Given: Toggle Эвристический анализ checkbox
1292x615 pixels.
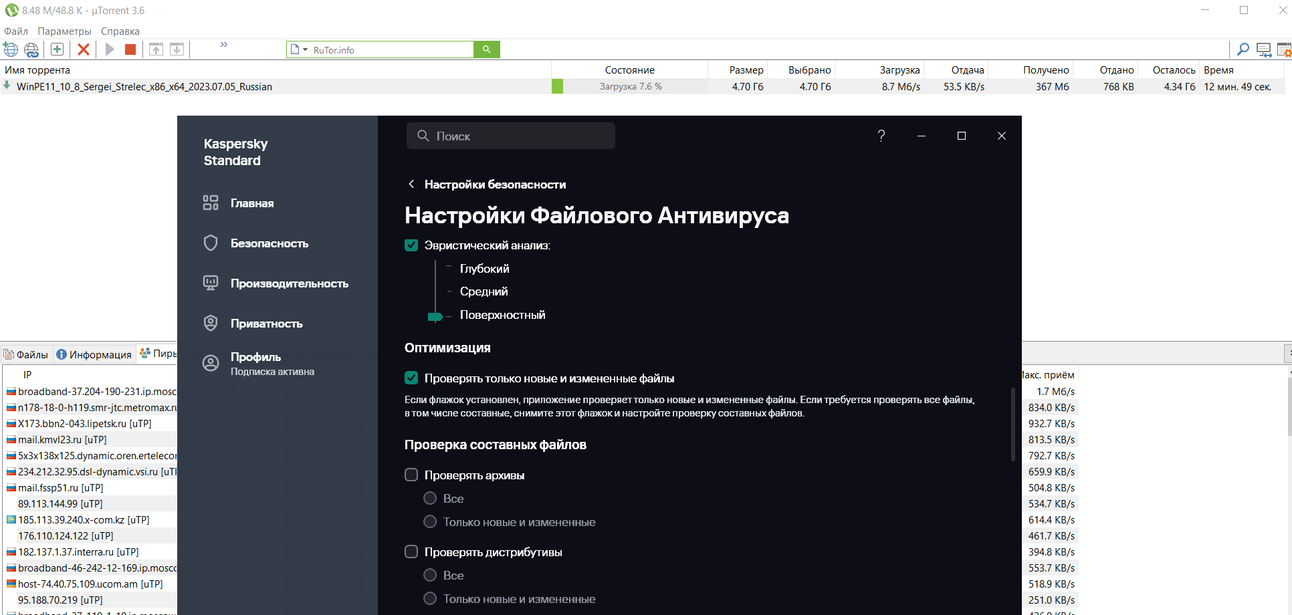Looking at the screenshot, I should 411,245.
